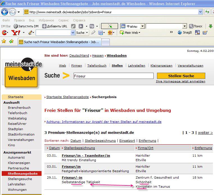Click the red Pac-Man style toolbar icon
Viewport: 214px width, 195px height.
tap(4, 33)
